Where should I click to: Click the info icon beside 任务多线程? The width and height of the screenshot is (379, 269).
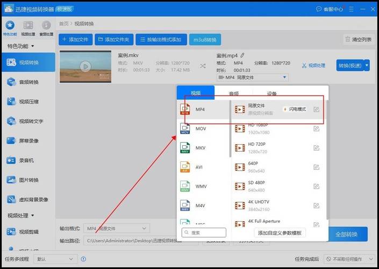[x=83, y=259]
